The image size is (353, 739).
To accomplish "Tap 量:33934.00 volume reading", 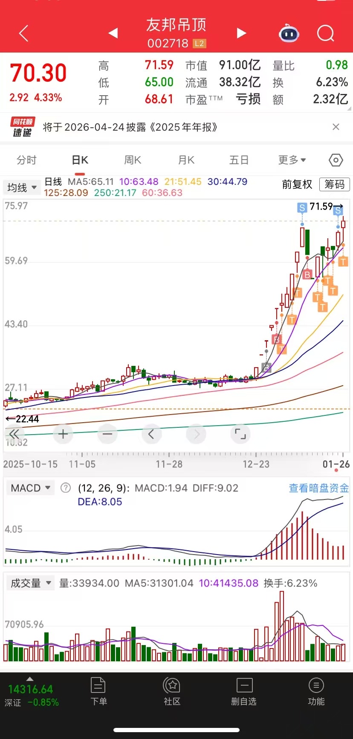I will coord(89,583).
